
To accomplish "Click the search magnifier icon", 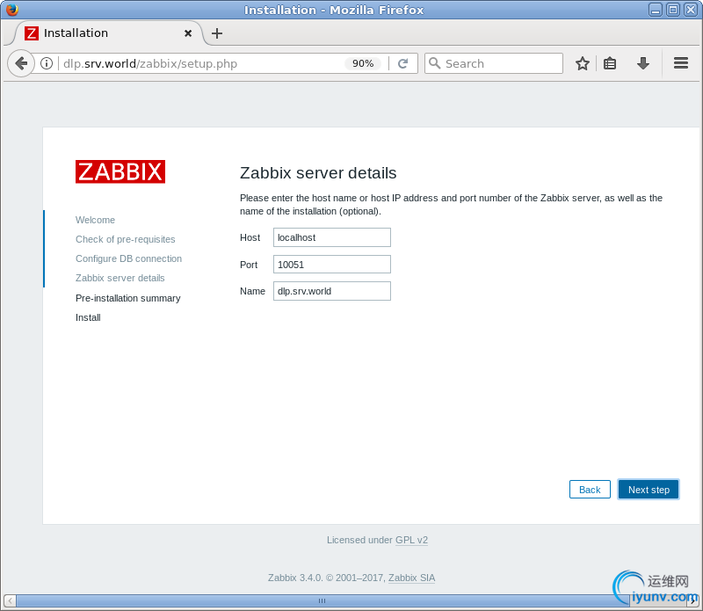I will [434, 63].
